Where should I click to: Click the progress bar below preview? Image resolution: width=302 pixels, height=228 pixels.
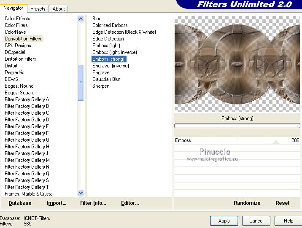(237, 126)
